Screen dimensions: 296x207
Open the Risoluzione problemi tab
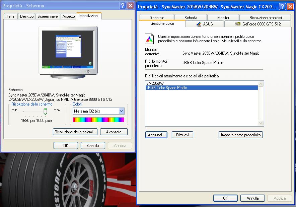pyautogui.click(x=266, y=17)
